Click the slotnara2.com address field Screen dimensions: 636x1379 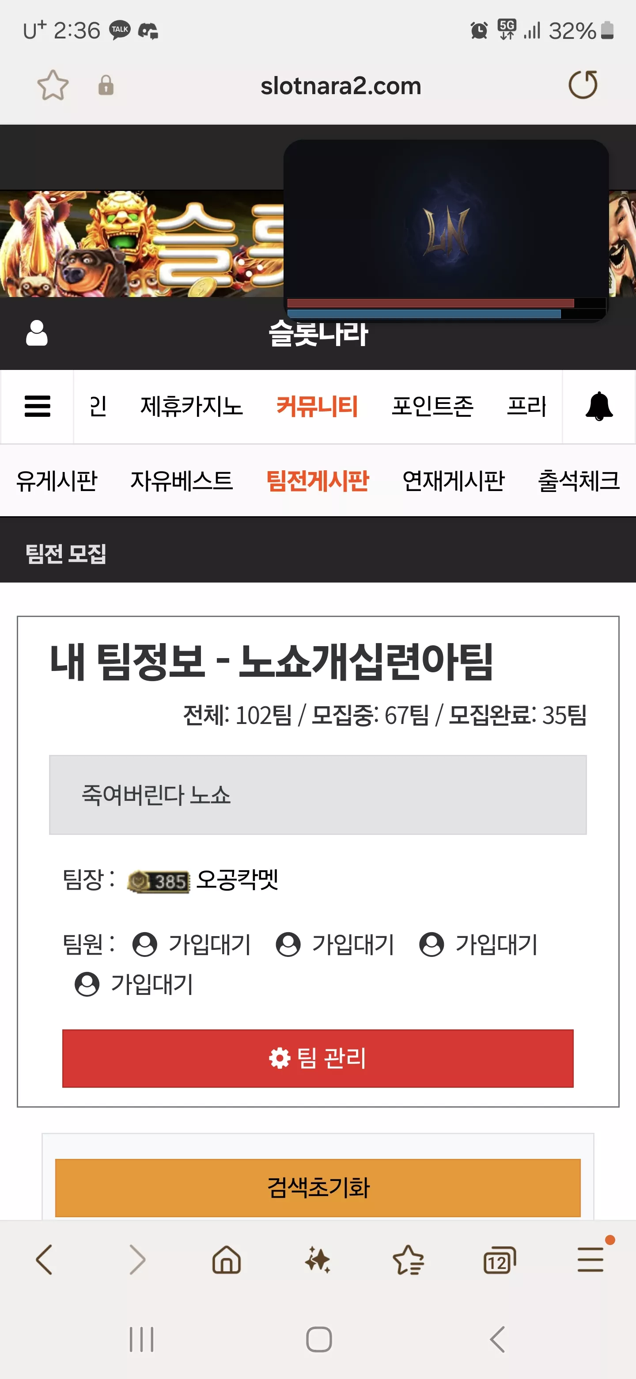click(x=341, y=86)
